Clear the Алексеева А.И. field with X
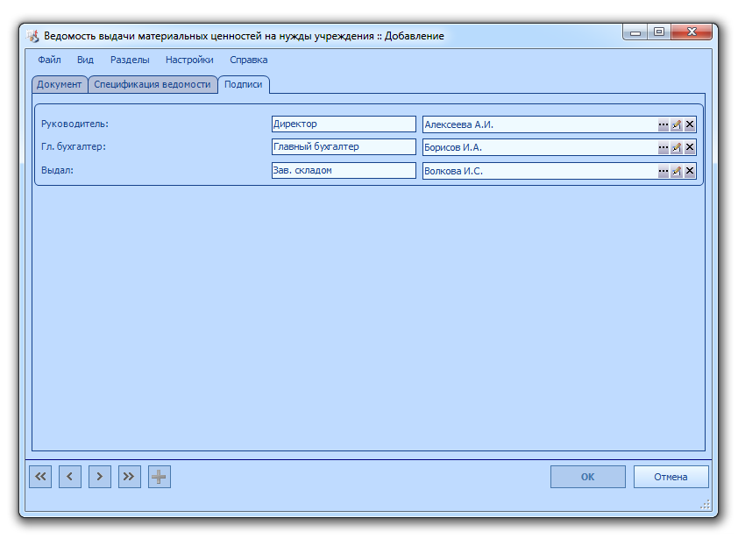738x539 pixels. (x=690, y=124)
